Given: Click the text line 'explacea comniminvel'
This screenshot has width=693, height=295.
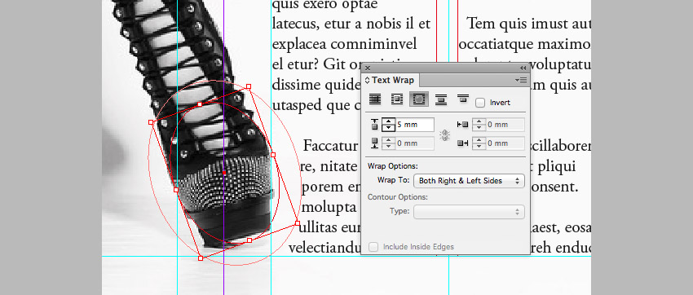Looking at the screenshot, I should [345, 44].
